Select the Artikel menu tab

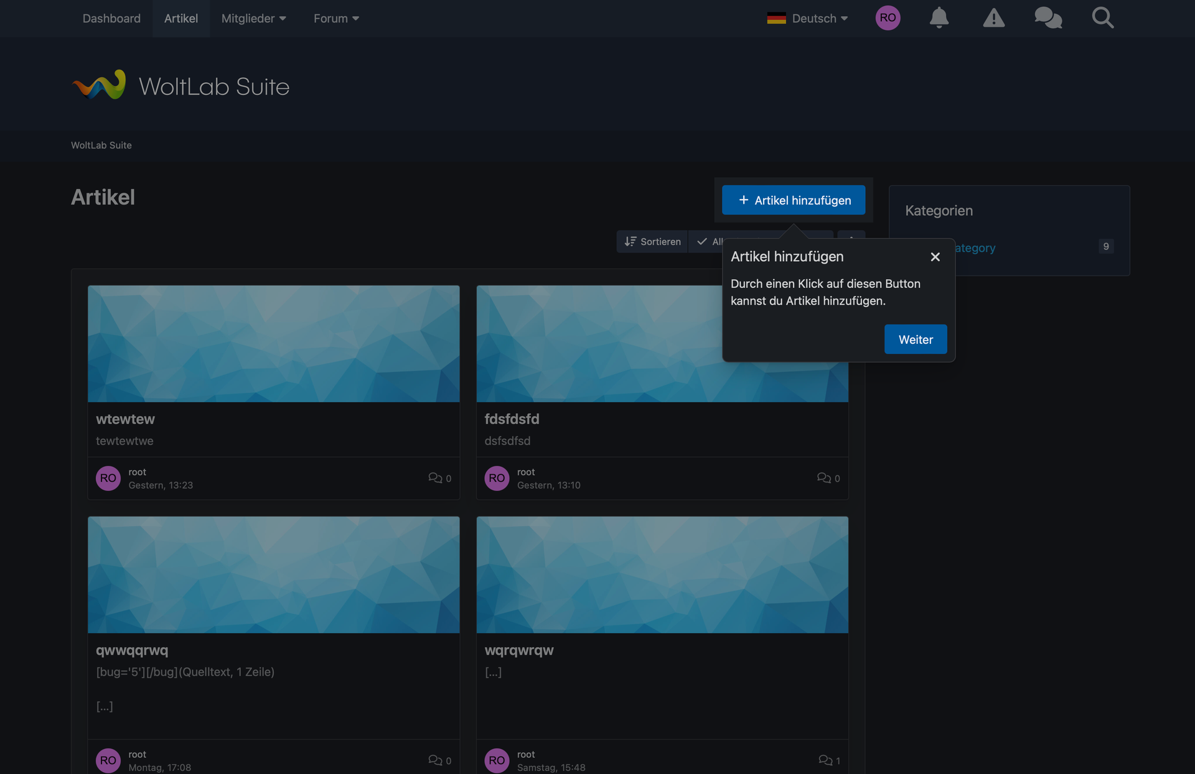(x=181, y=19)
